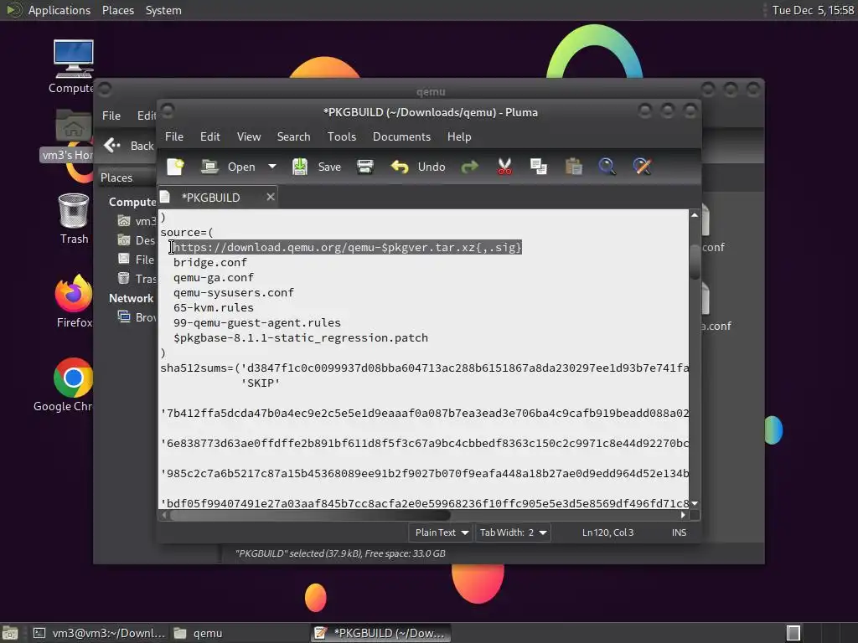Viewport: 858px width, 643px height.
Task: Open Pluma's Help menu
Action: pos(459,136)
